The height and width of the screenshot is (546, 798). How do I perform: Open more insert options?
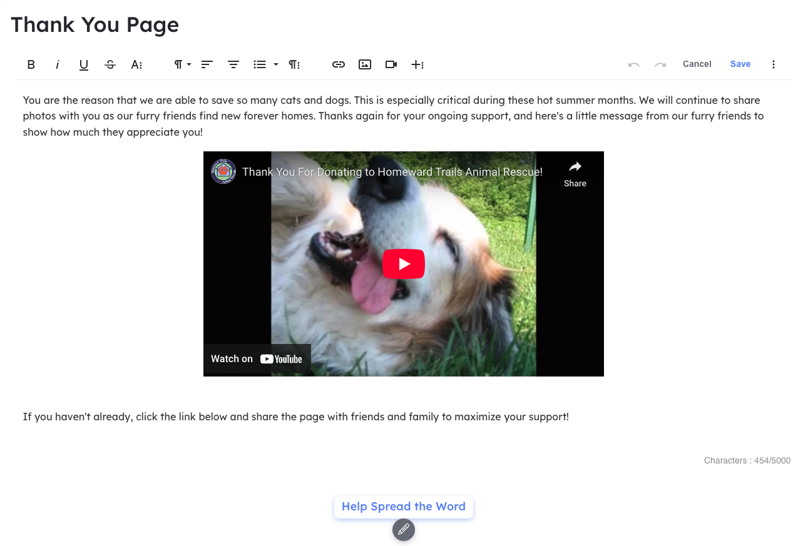417,64
